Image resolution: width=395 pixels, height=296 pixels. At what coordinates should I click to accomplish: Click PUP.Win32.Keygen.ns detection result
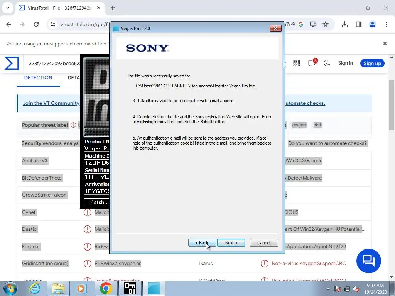point(118,264)
